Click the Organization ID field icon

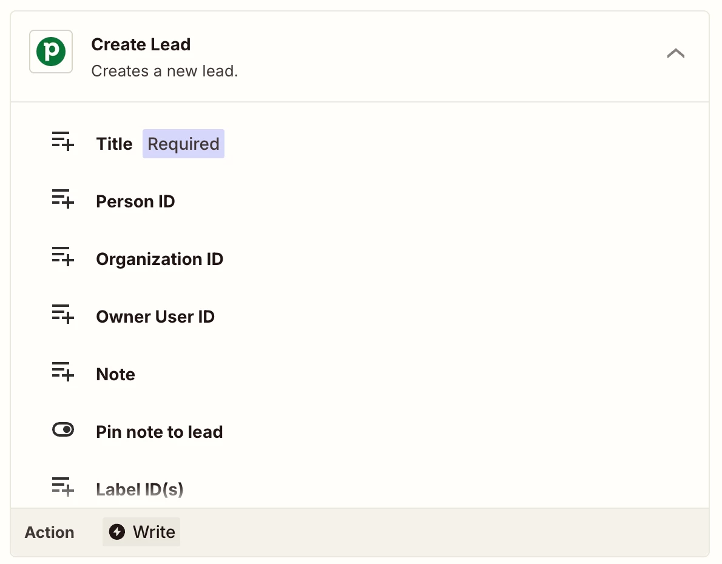(62, 257)
